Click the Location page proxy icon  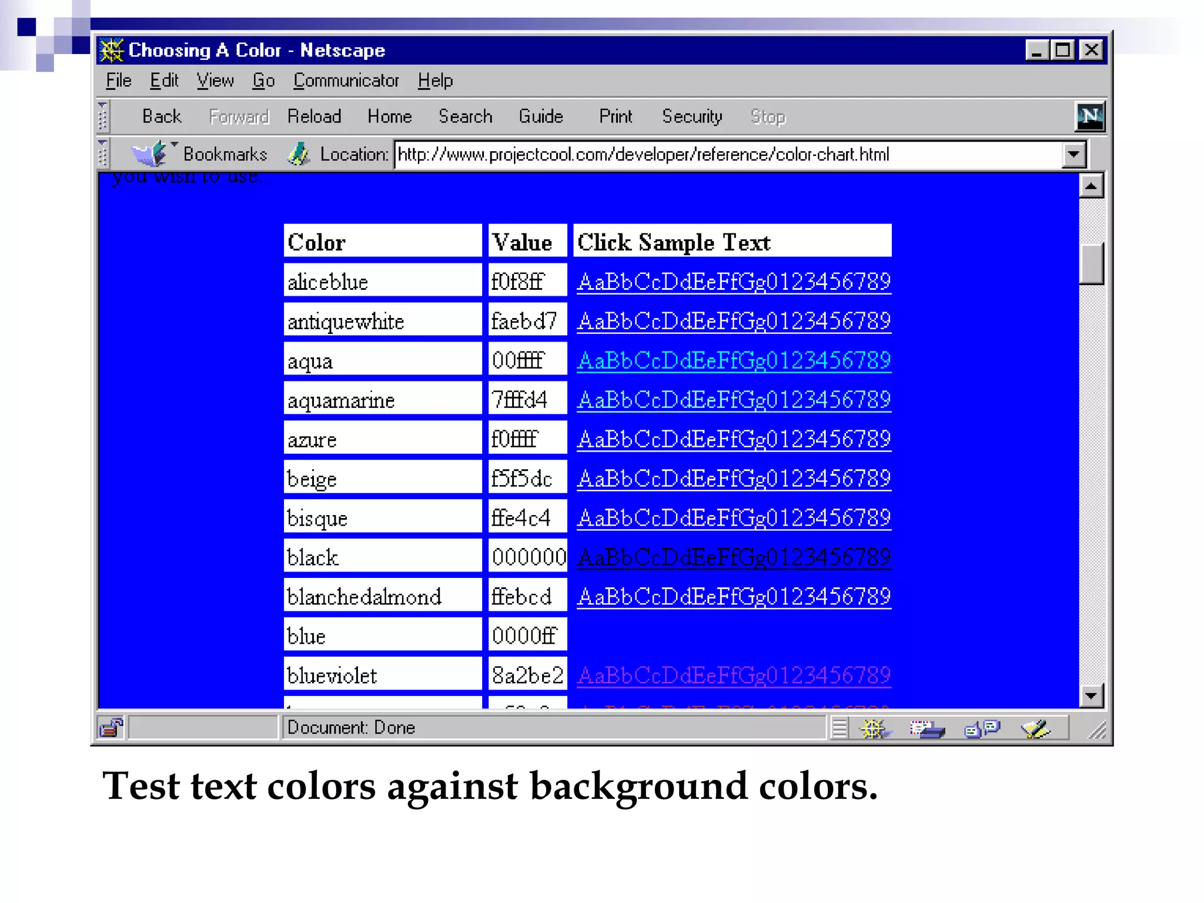click(x=299, y=154)
